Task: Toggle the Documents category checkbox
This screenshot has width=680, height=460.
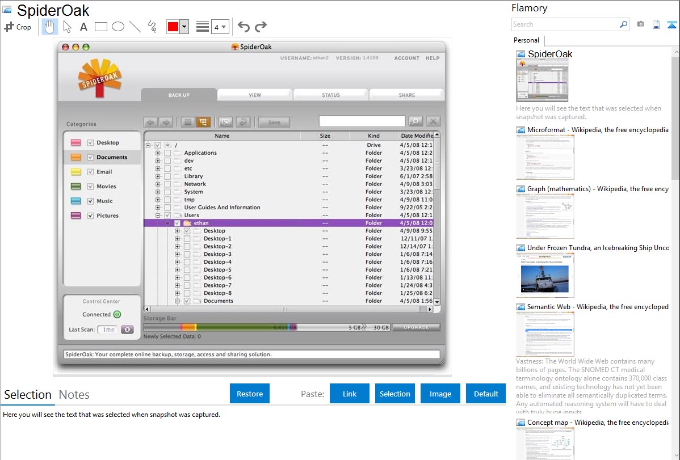Action: pos(91,157)
